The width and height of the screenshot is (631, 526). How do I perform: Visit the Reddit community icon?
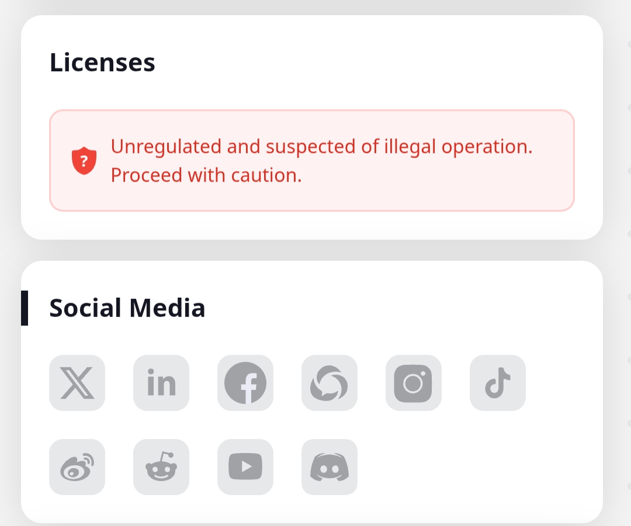point(161,467)
